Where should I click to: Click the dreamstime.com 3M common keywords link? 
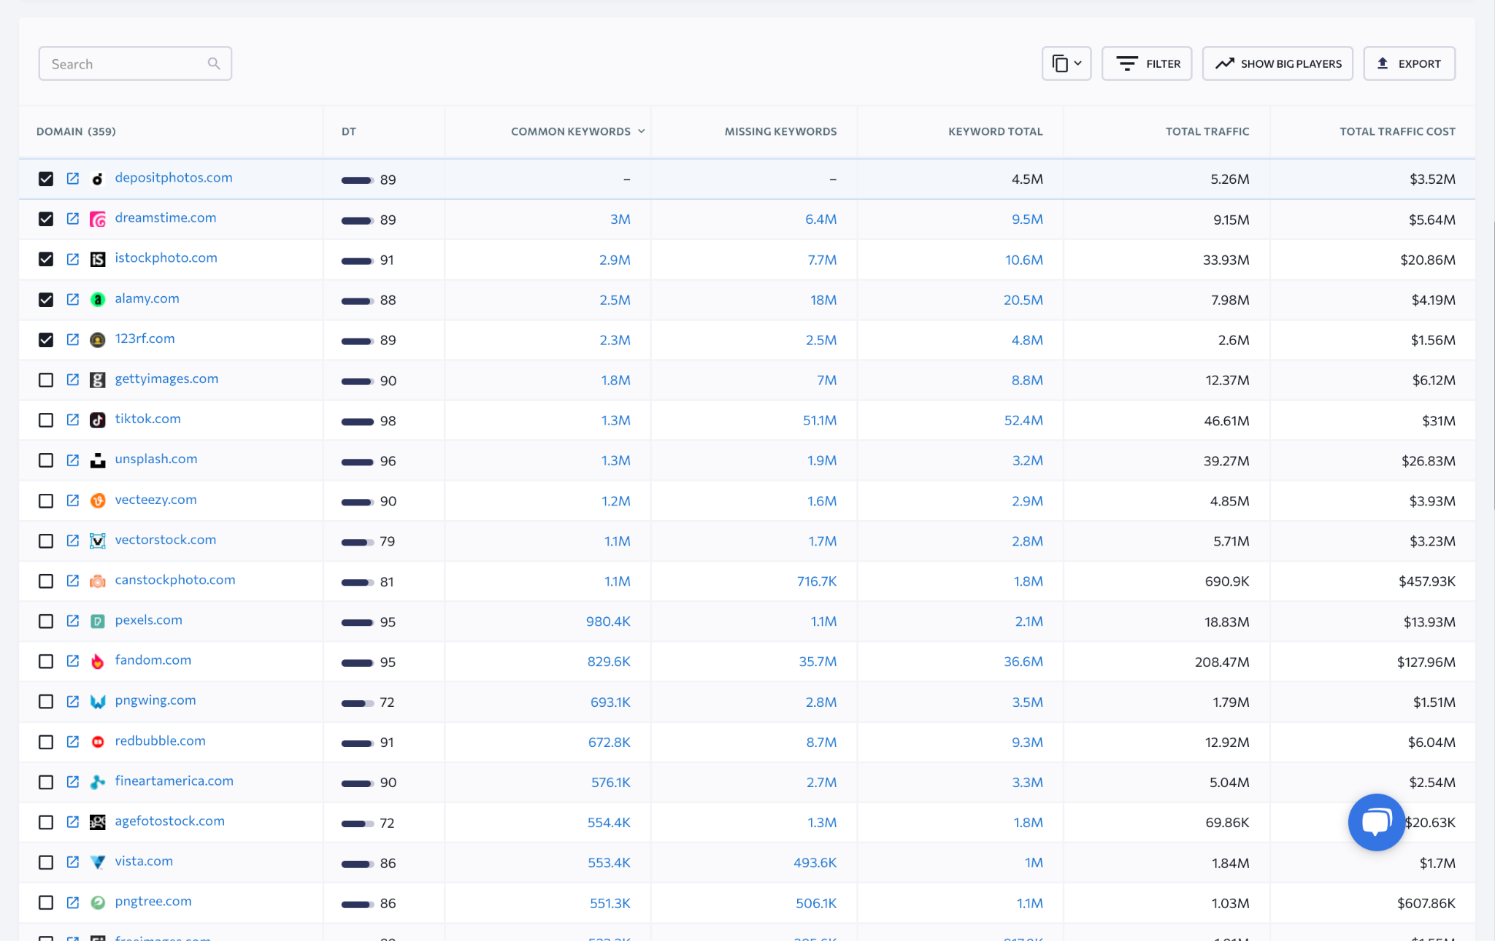(620, 219)
